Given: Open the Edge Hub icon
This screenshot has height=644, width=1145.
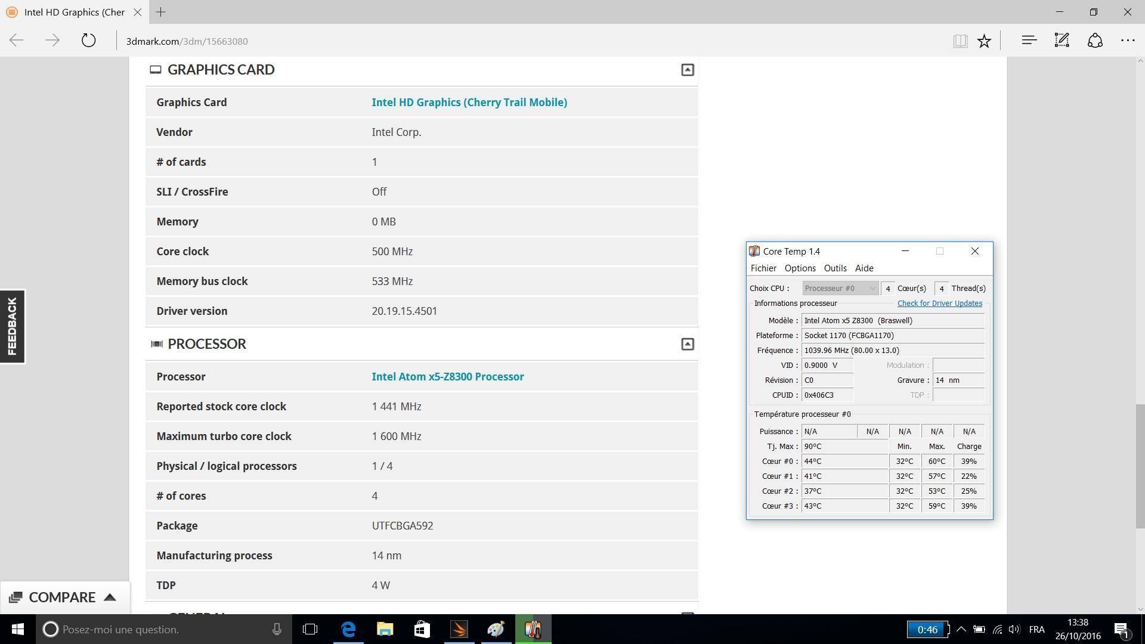Looking at the screenshot, I should click(x=1029, y=41).
